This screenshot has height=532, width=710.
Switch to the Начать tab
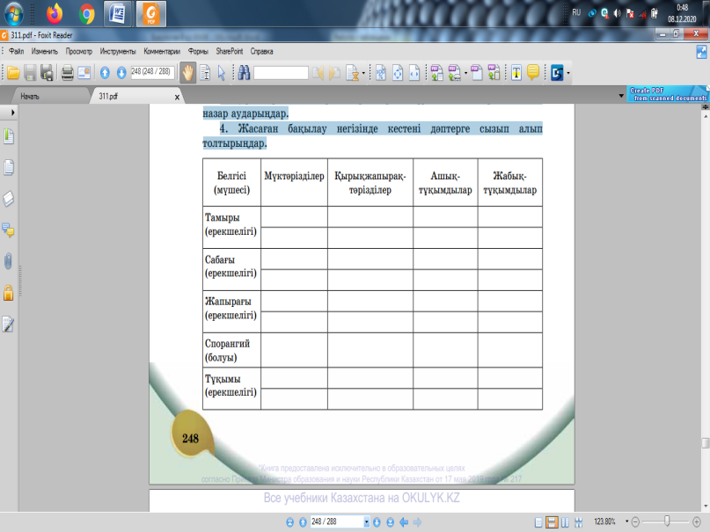click(x=31, y=95)
